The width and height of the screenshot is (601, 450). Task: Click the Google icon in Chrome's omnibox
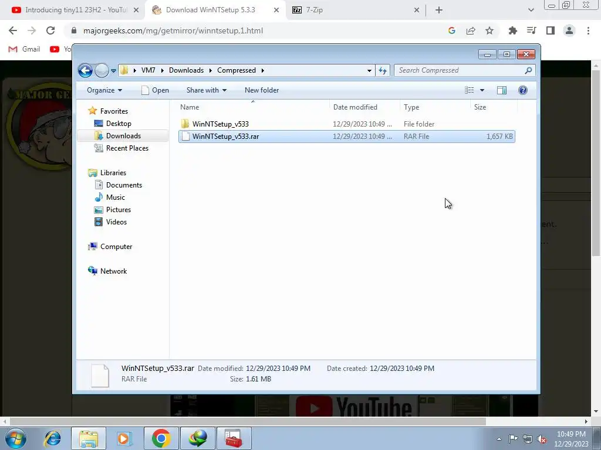pyautogui.click(x=452, y=30)
